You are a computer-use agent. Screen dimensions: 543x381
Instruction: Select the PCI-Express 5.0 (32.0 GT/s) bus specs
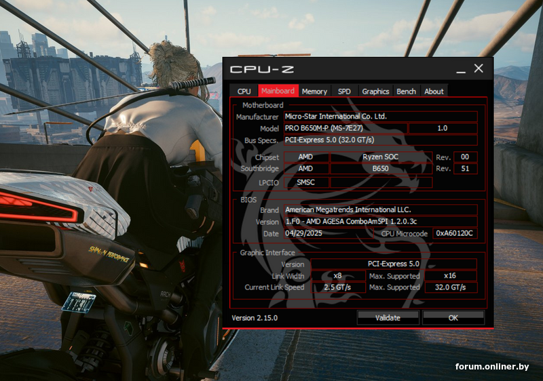point(381,140)
